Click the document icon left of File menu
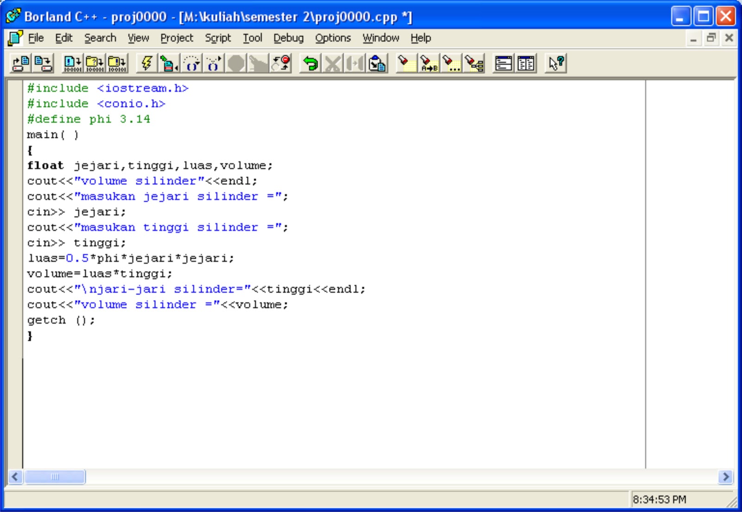Screen dimensions: 742x512 point(15,38)
